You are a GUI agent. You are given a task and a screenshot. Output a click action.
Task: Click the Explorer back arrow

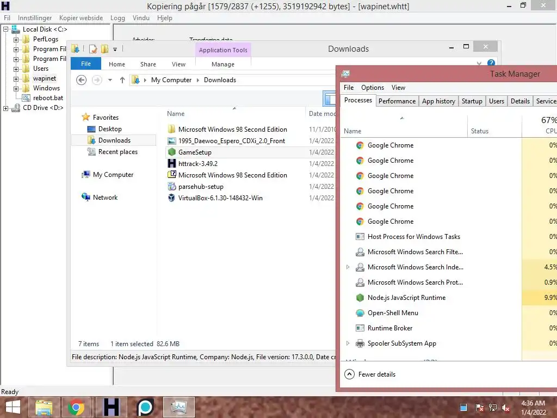(x=82, y=80)
